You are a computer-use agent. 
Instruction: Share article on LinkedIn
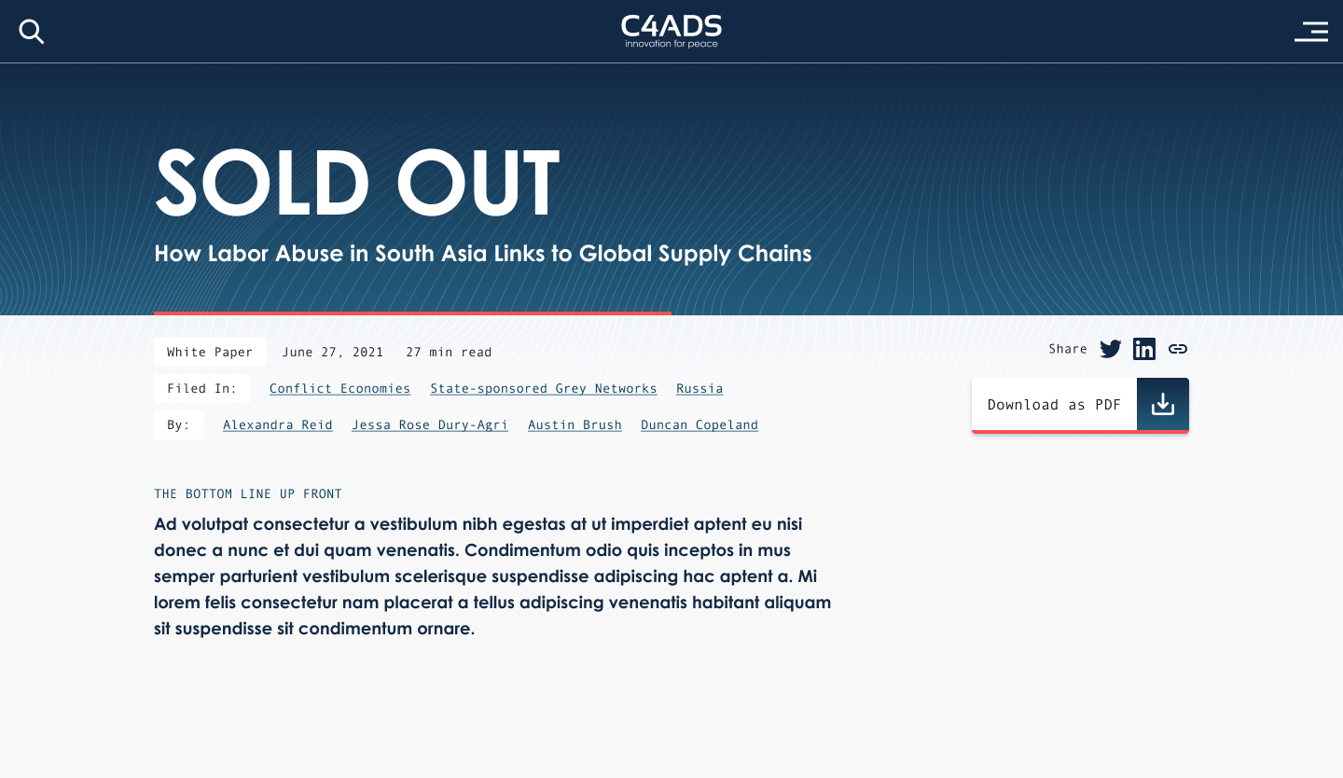(x=1144, y=349)
